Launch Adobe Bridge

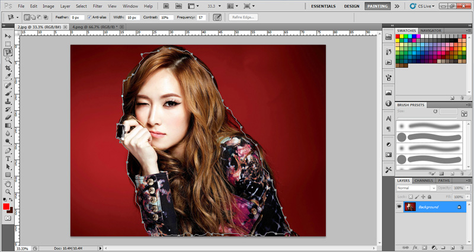click(x=166, y=6)
